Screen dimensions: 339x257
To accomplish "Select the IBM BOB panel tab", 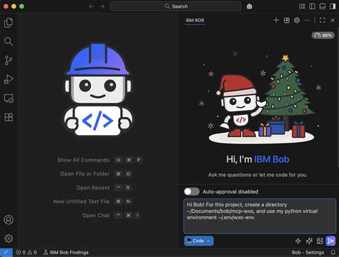I will (195, 21).
